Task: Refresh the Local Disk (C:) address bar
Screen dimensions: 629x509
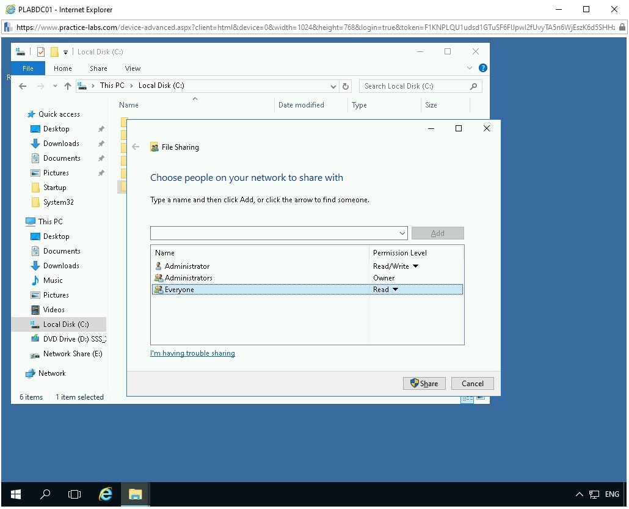Action: coord(346,86)
